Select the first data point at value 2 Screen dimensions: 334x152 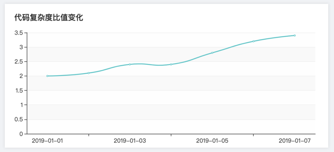(x=47, y=76)
